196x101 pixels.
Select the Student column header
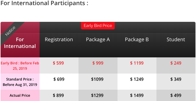176,40
